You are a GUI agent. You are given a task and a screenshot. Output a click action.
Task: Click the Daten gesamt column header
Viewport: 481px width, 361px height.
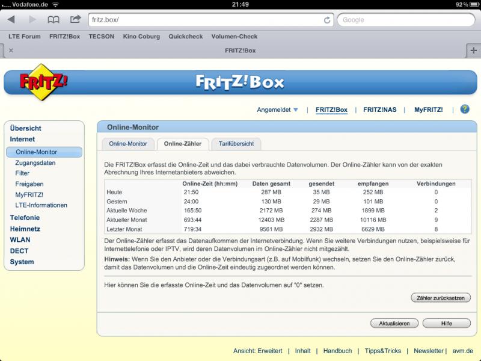(271, 184)
